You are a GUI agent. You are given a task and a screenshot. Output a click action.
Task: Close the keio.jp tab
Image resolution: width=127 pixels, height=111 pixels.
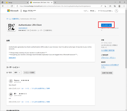27,3
